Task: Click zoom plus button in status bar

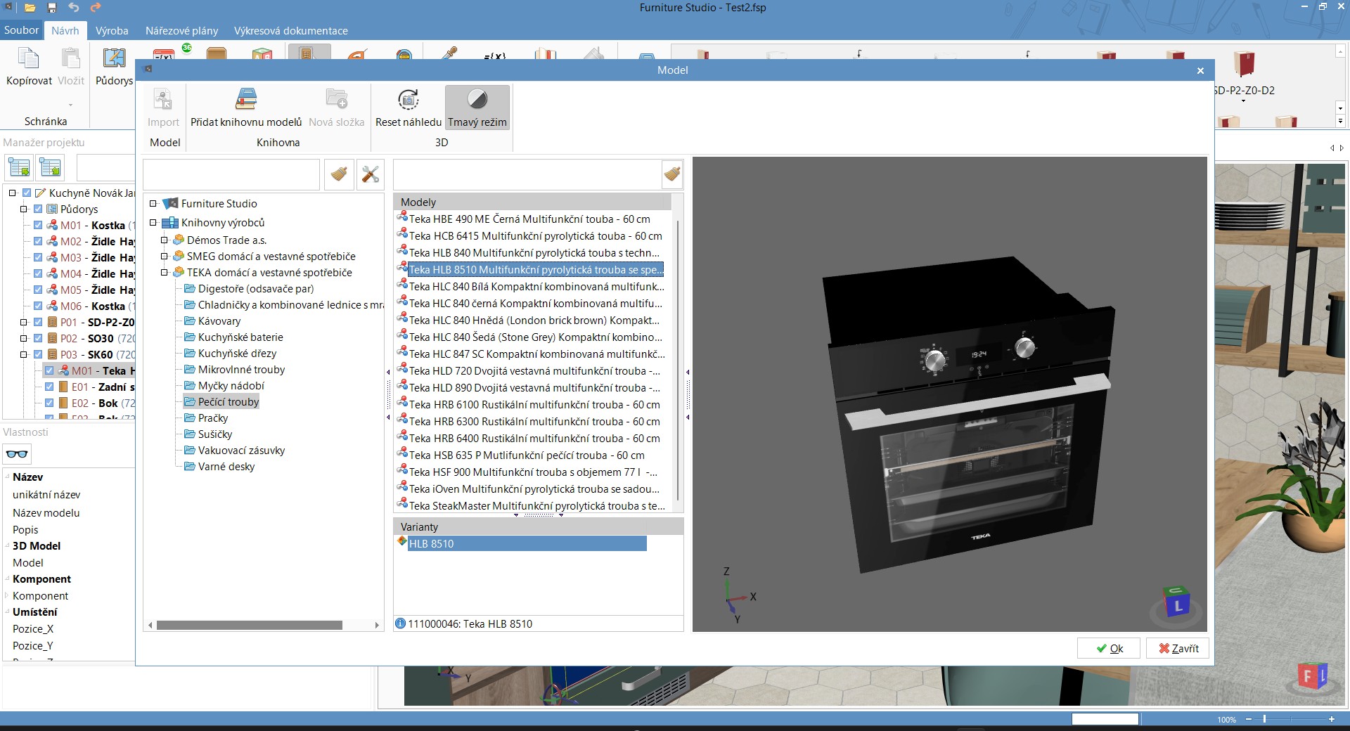Action: click(x=1332, y=719)
